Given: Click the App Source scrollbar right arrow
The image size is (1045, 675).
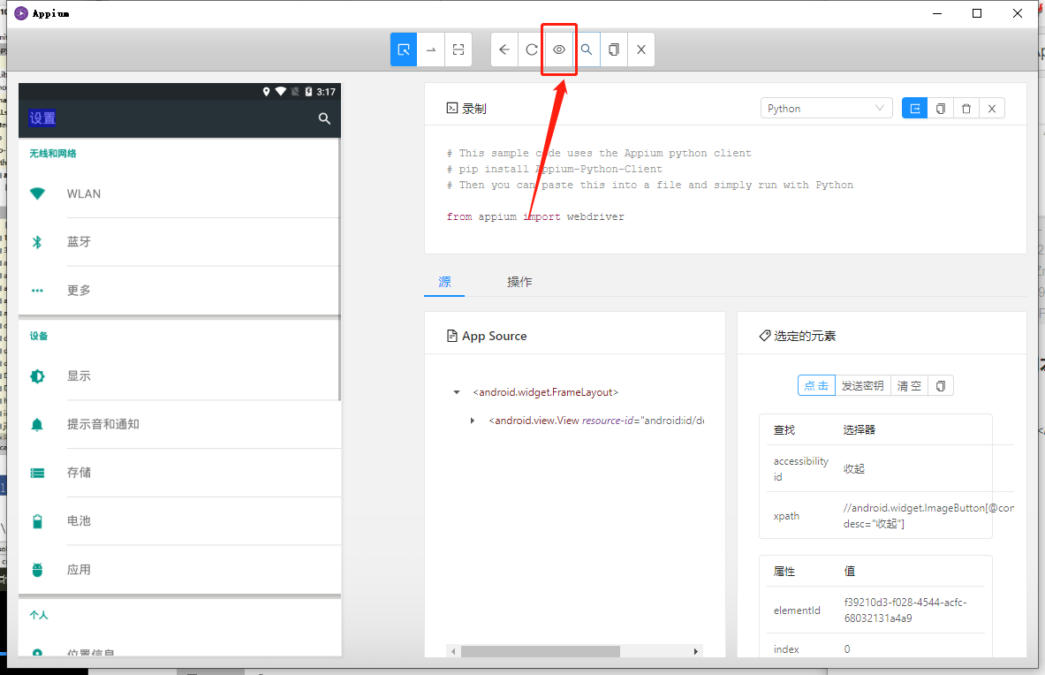Looking at the screenshot, I should point(696,651).
